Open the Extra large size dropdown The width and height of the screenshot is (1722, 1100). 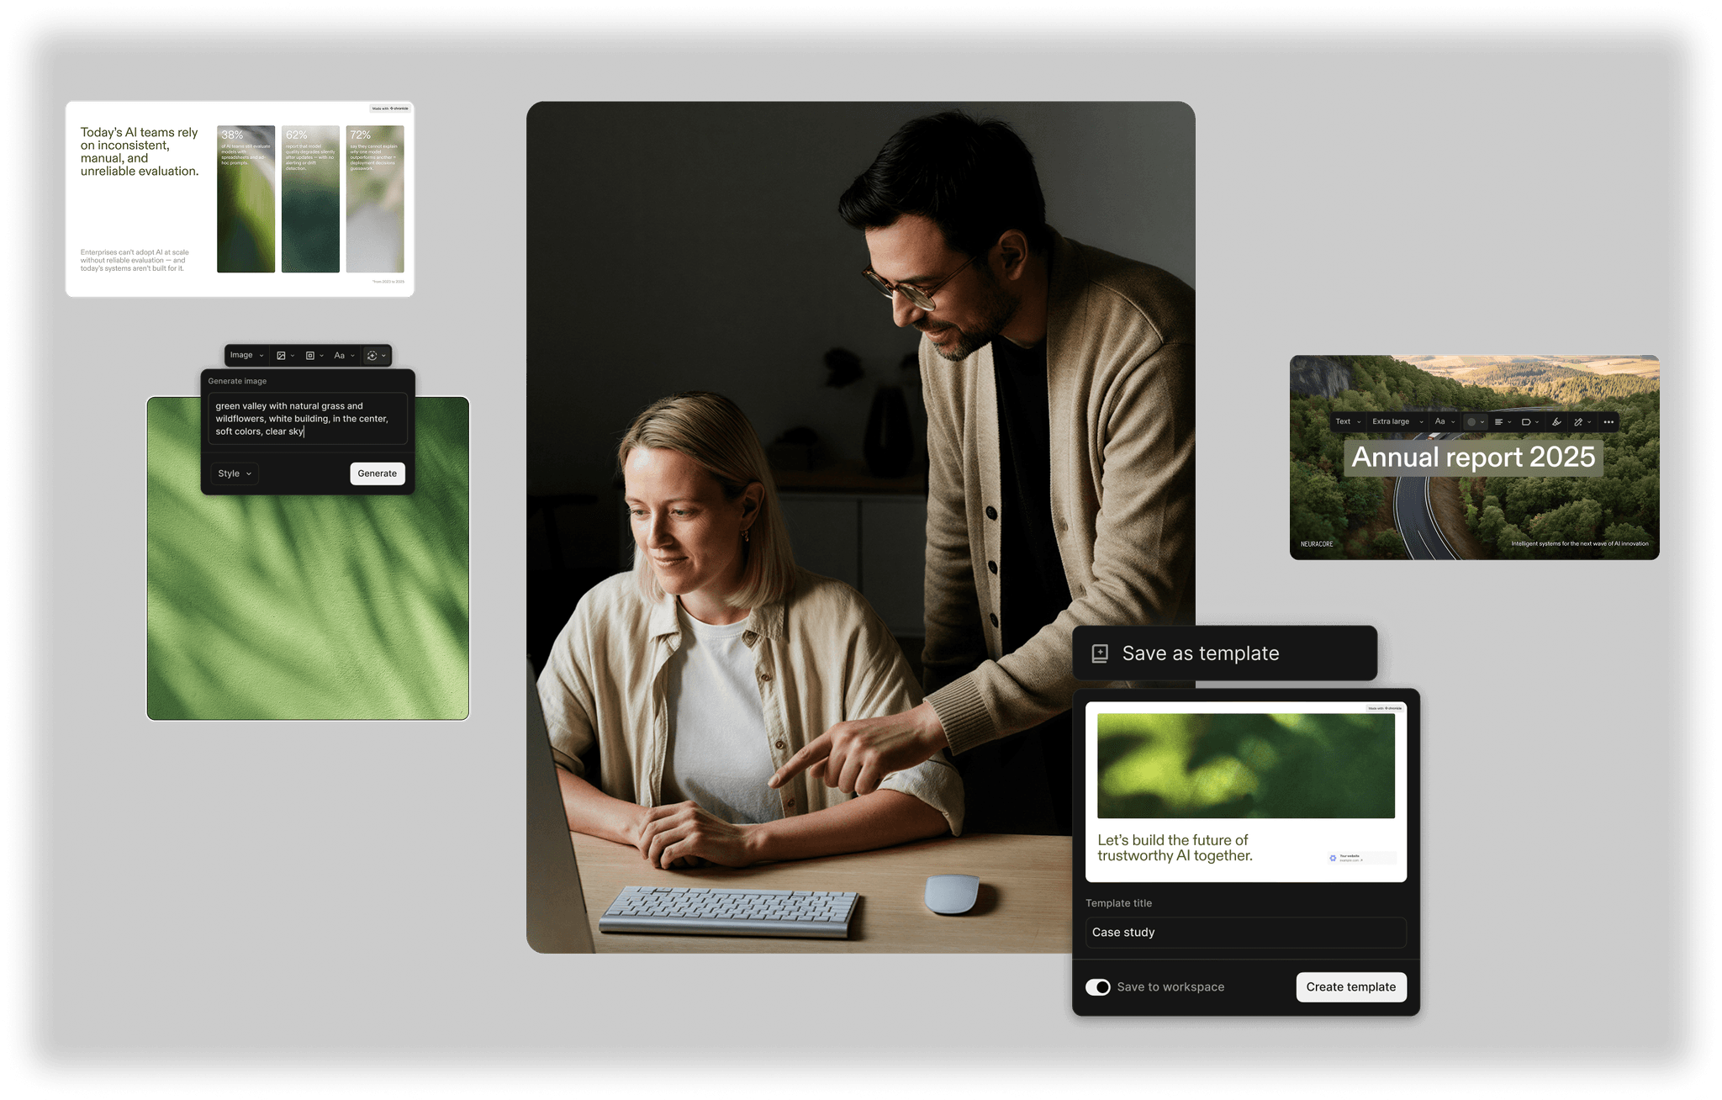coord(1397,422)
